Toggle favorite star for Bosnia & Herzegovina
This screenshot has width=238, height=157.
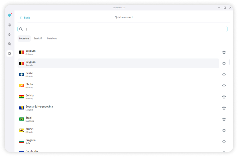[x=224, y=108]
